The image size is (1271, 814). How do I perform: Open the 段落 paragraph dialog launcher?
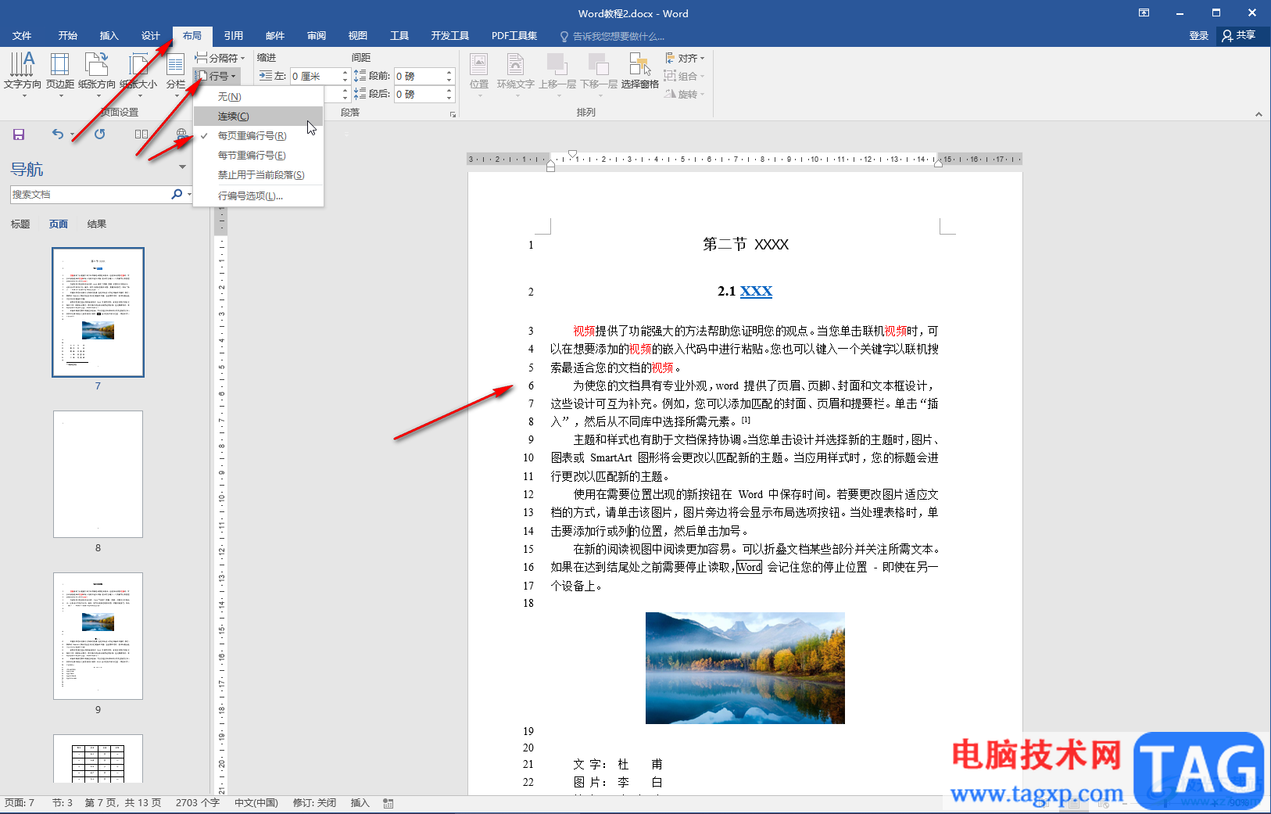coord(453,114)
